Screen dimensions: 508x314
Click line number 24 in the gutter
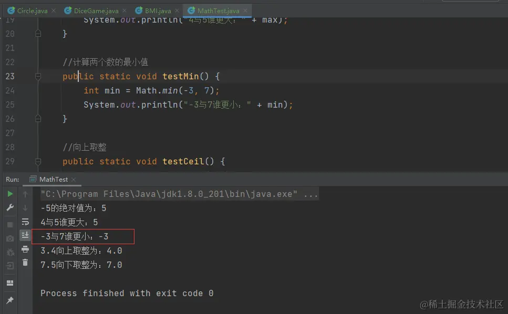point(10,91)
